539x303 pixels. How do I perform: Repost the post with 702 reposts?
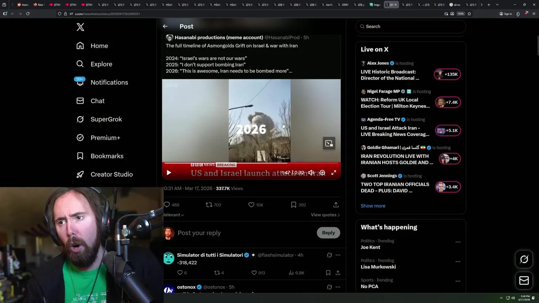click(213, 205)
